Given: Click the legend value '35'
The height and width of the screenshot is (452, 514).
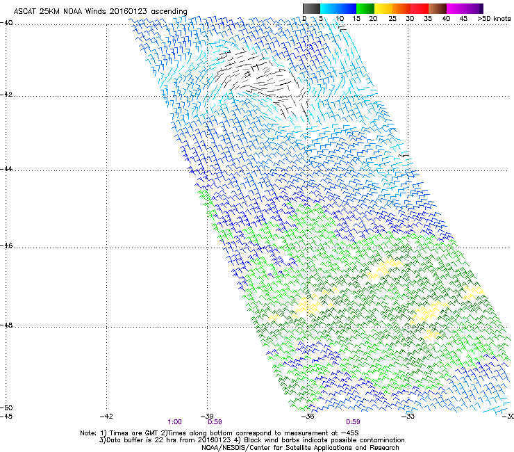Looking at the screenshot, I should [428, 19].
